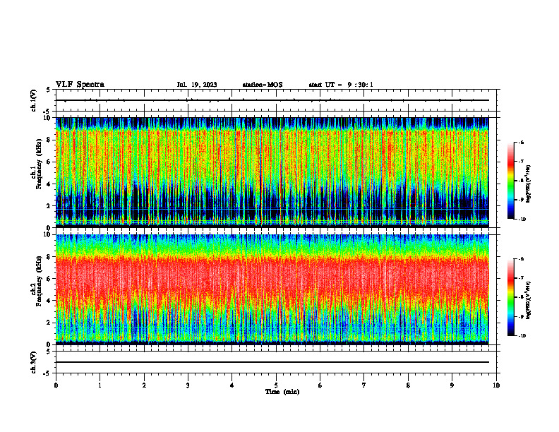Click time tick label "1" on x-axis

click(100, 385)
